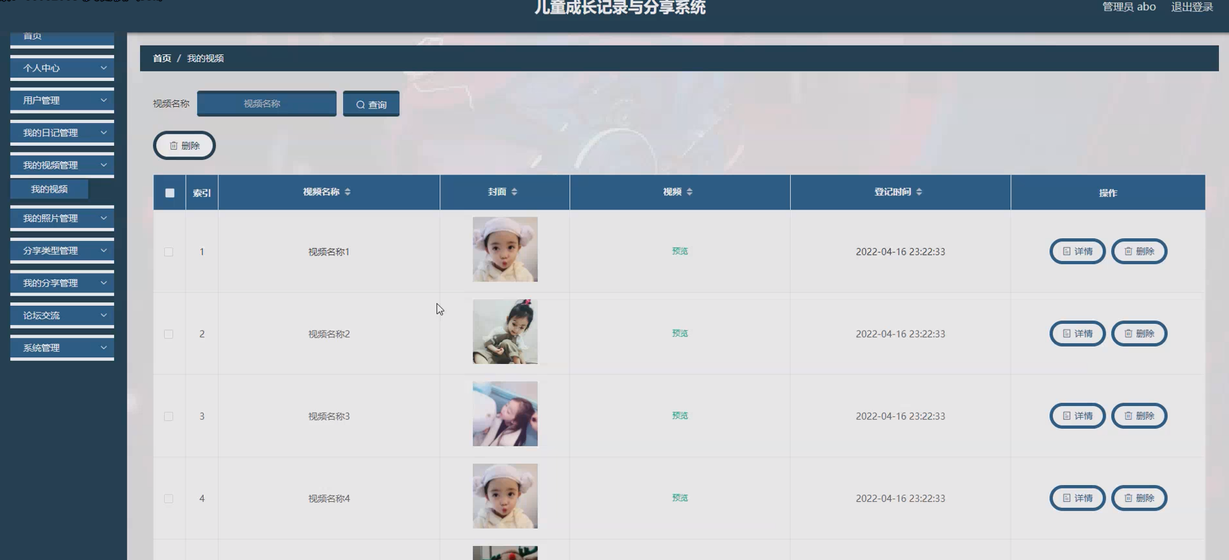The image size is (1229, 560).
Task: Click the 查询 search button
Action: [x=371, y=104]
